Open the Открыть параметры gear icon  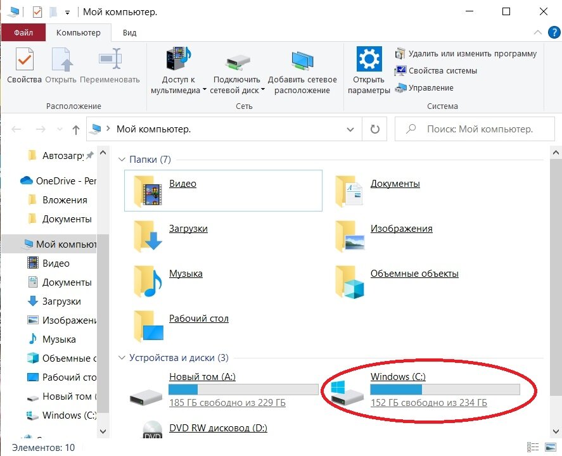[x=369, y=59]
